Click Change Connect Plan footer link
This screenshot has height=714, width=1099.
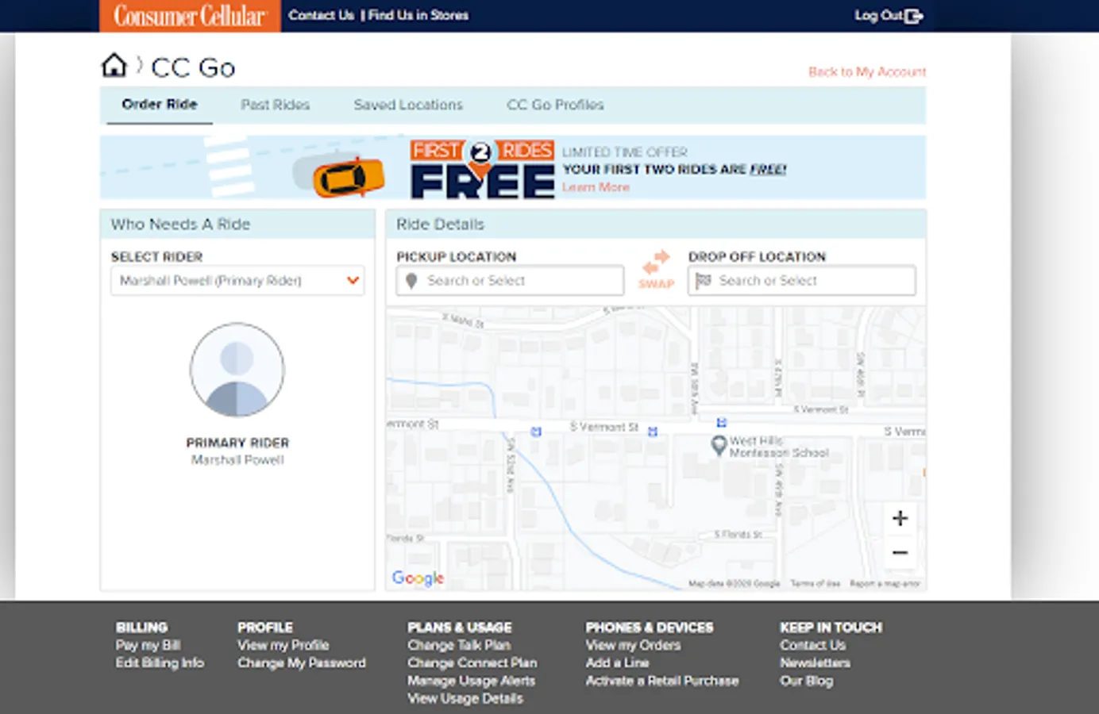point(472,662)
